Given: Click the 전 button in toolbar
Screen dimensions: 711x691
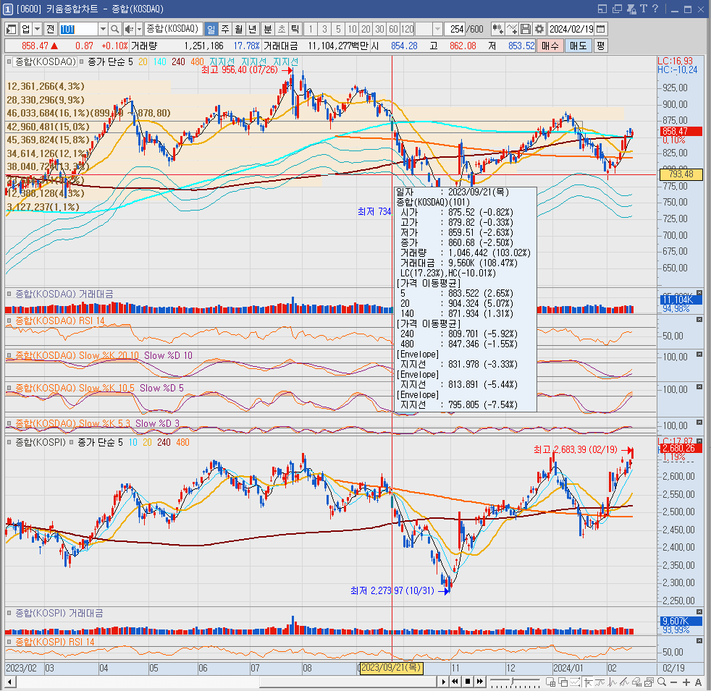Looking at the screenshot, I should [51, 30].
